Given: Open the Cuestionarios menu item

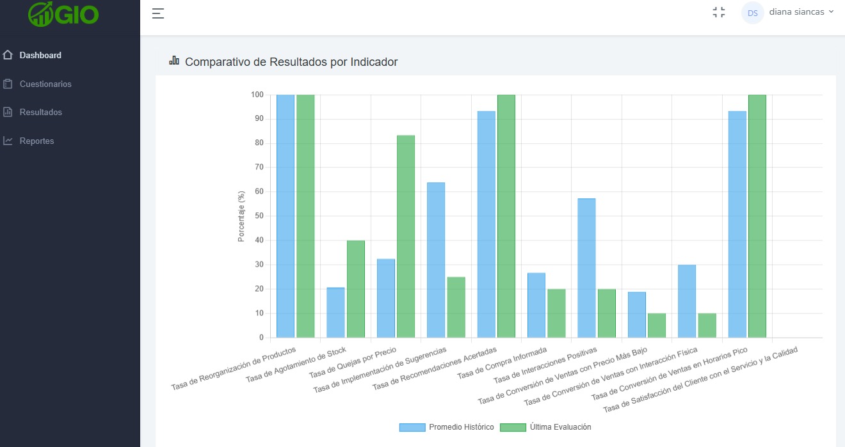Looking at the screenshot, I should click(x=45, y=84).
